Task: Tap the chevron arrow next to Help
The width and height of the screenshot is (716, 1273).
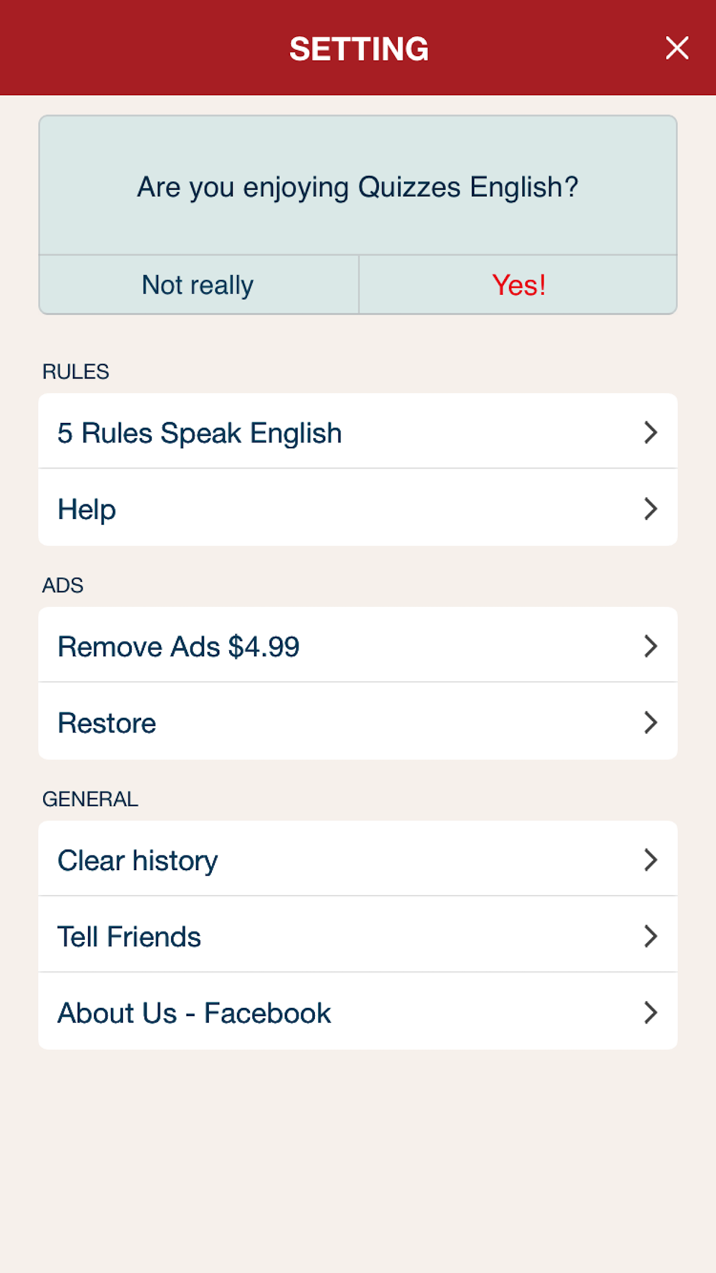Action: click(x=650, y=509)
